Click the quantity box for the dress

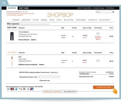pyautogui.click(x=98, y=61)
